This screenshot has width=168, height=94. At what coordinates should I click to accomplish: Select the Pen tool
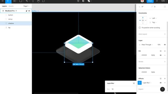coord(27,1)
